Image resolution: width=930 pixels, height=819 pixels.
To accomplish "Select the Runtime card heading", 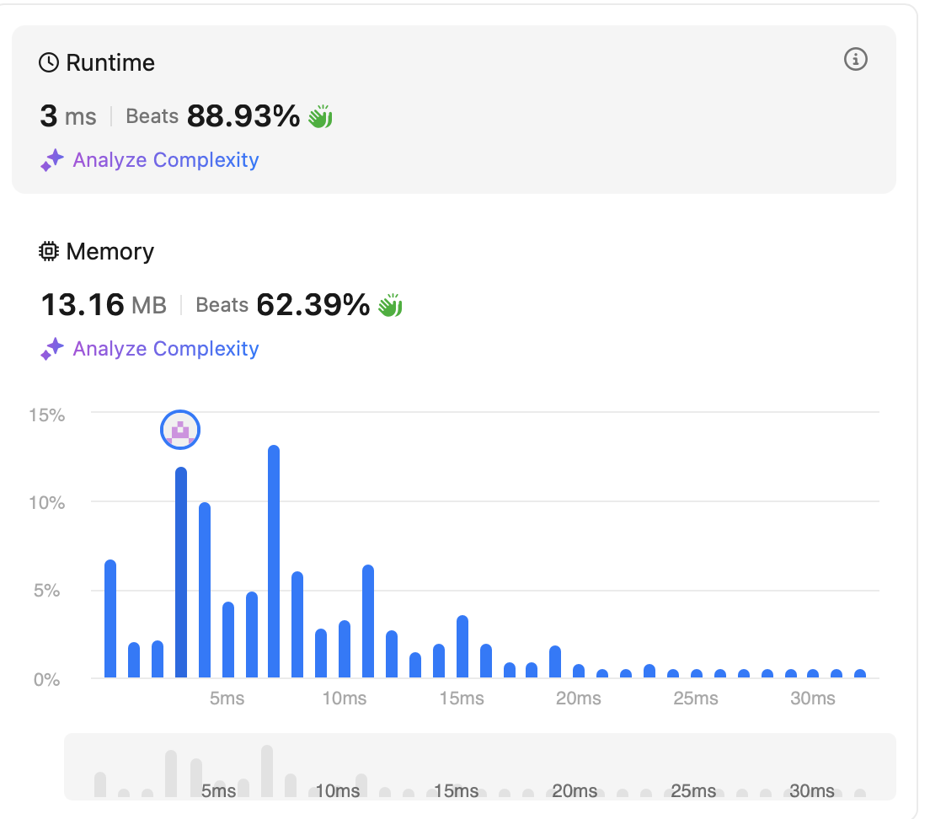I will tap(110, 63).
